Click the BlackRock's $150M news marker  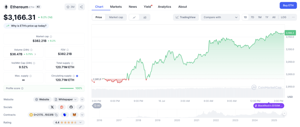(269, 106)
